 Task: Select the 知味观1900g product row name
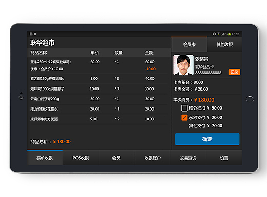(47, 89)
